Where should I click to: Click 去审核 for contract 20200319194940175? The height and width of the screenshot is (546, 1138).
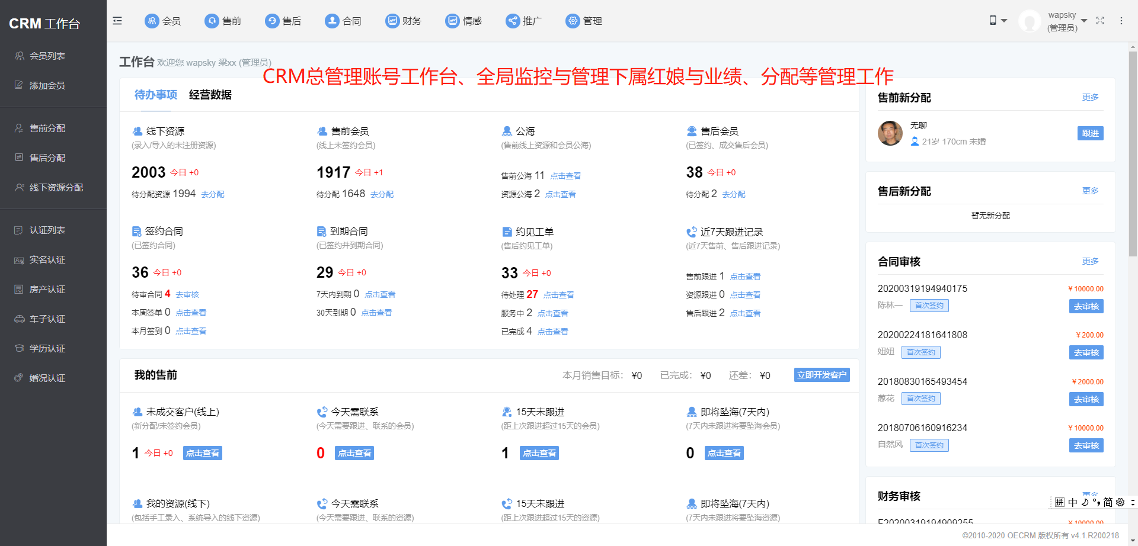pyautogui.click(x=1086, y=306)
